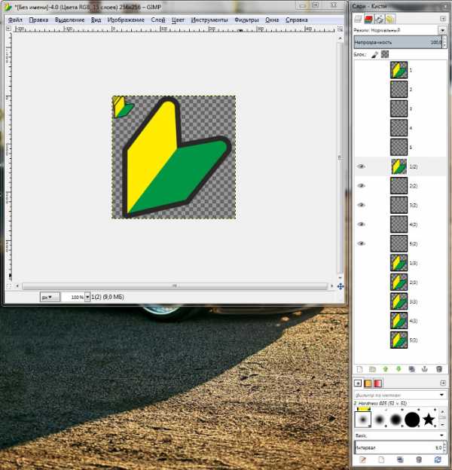Image resolution: width=452 pixels, height=470 pixels.
Task: Select the large blurred round brush
Action: point(395,420)
